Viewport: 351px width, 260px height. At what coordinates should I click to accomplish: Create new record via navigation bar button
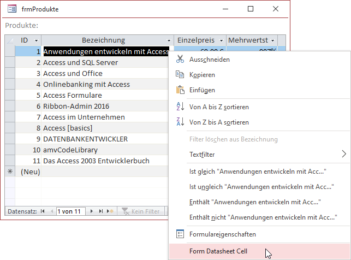coord(110,211)
